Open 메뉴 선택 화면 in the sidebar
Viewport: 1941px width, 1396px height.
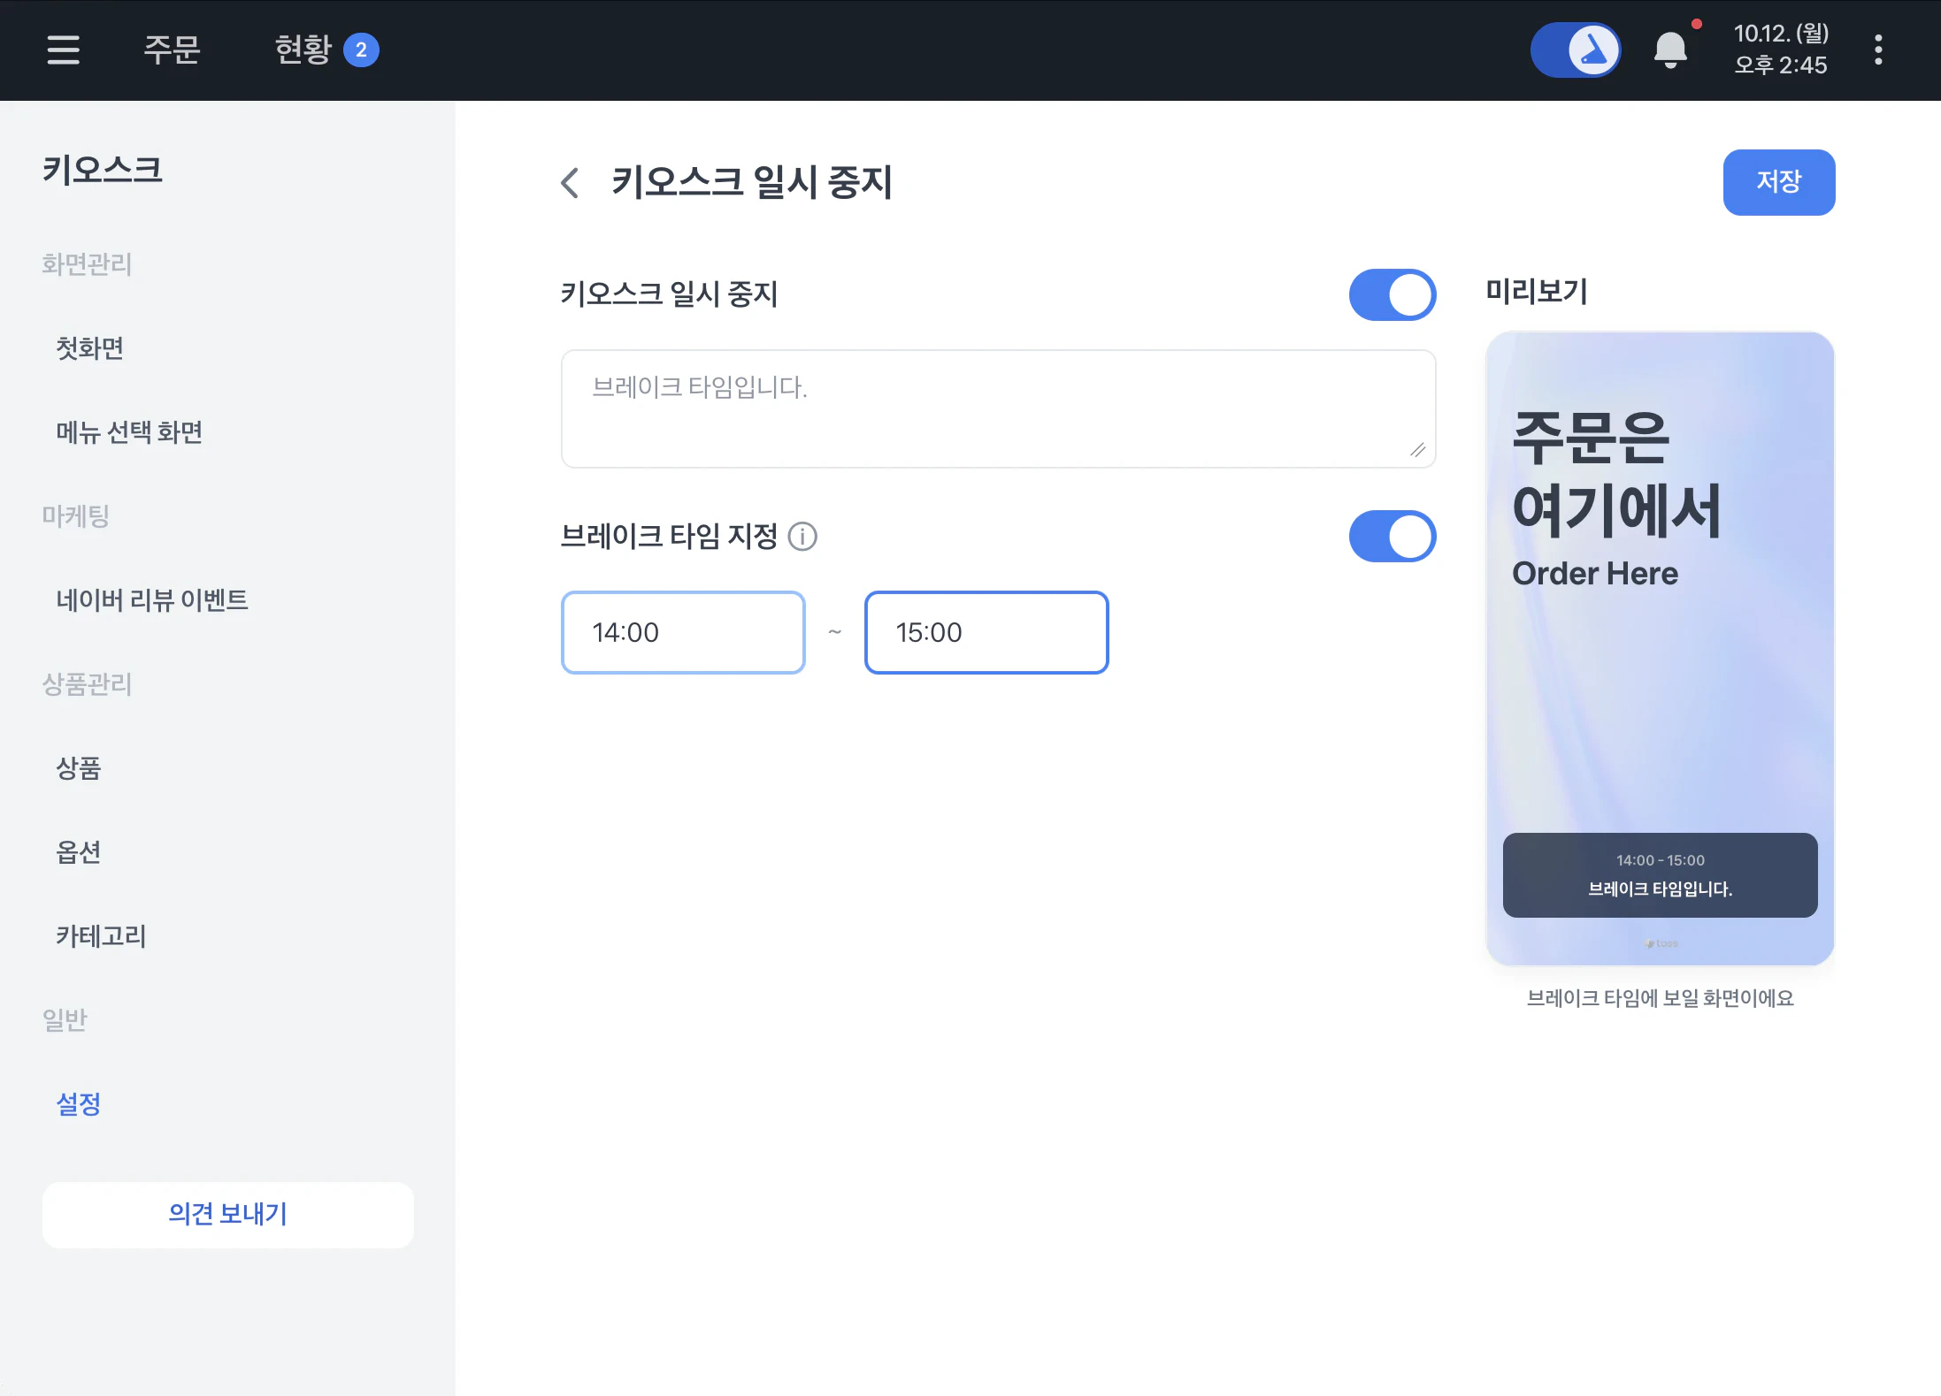(x=130, y=432)
